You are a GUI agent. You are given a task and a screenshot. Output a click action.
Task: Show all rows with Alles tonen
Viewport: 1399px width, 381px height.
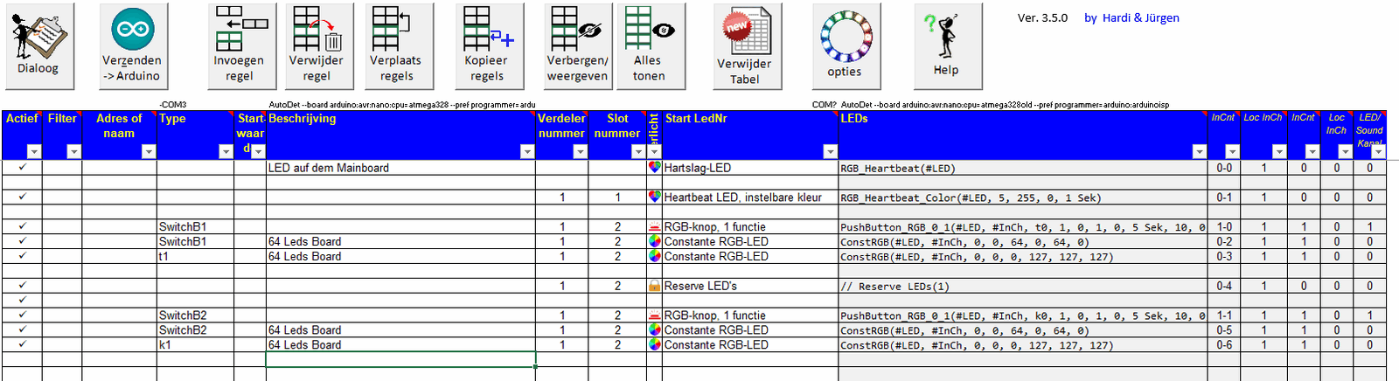[x=650, y=46]
